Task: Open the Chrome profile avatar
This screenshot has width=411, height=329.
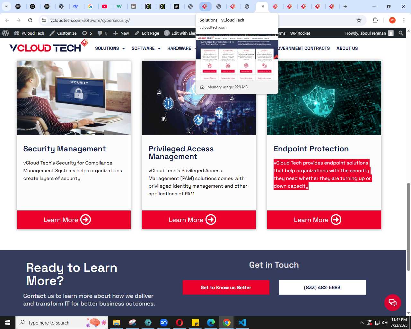Action: click(392, 20)
